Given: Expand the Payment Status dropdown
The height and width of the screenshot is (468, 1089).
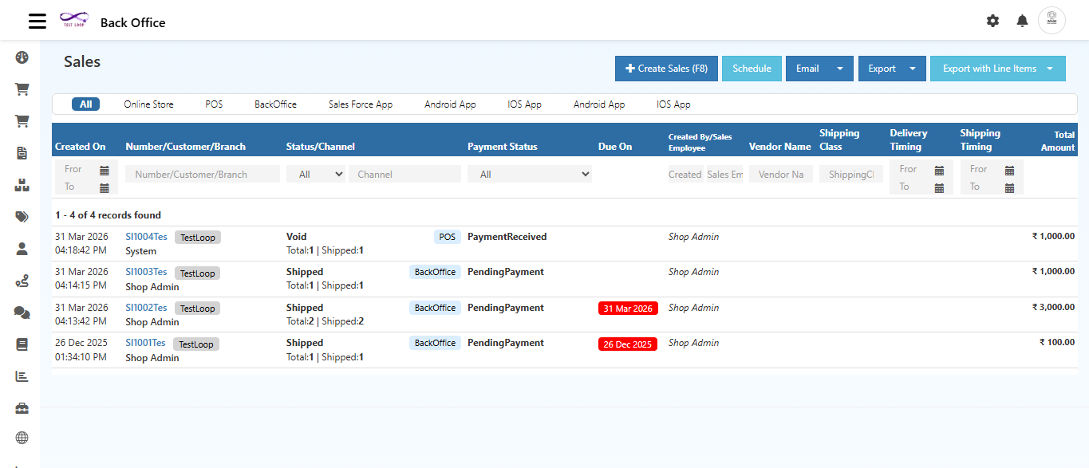Looking at the screenshot, I should point(530,173).
